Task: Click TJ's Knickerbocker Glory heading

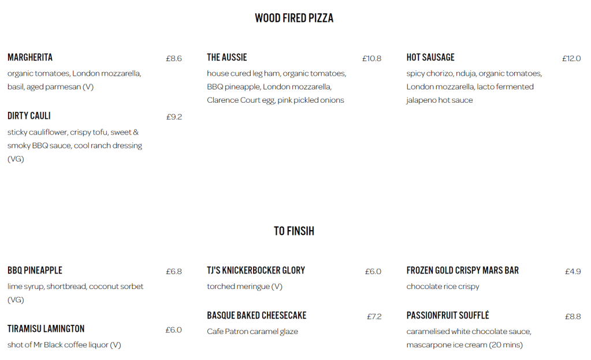Action: pyautogui.click(x=256, y=271)
